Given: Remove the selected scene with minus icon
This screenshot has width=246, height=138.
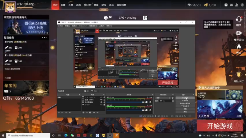Looking at the screenshot, I should (62, 113).
